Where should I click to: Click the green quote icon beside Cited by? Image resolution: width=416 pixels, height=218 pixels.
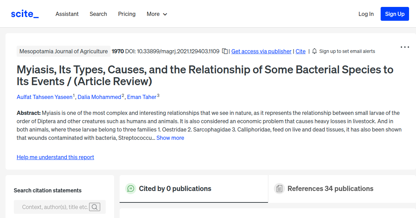(130, 189)
